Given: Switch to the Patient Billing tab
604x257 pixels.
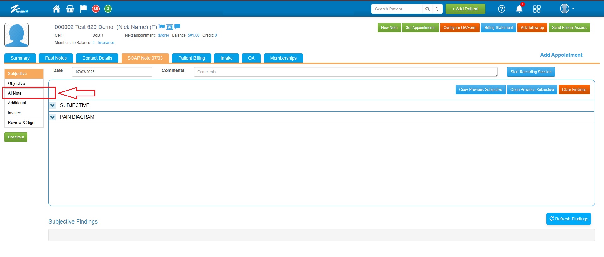Looking at the screenshot, I should (x=191, y=58).
